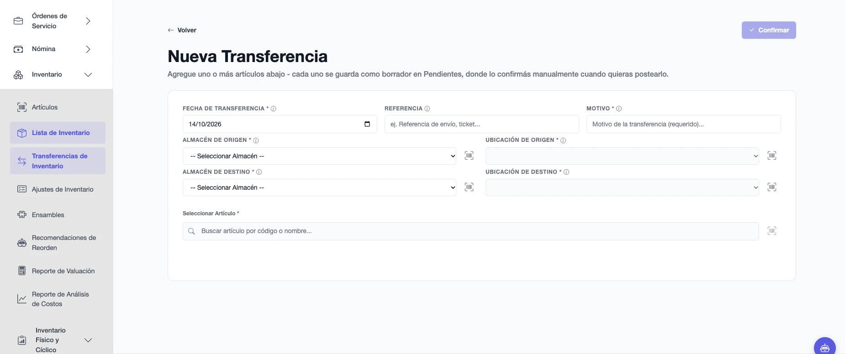
Task: Show info for Almacén de Origen
Action: pyautogui.click(x=256, y=141)
